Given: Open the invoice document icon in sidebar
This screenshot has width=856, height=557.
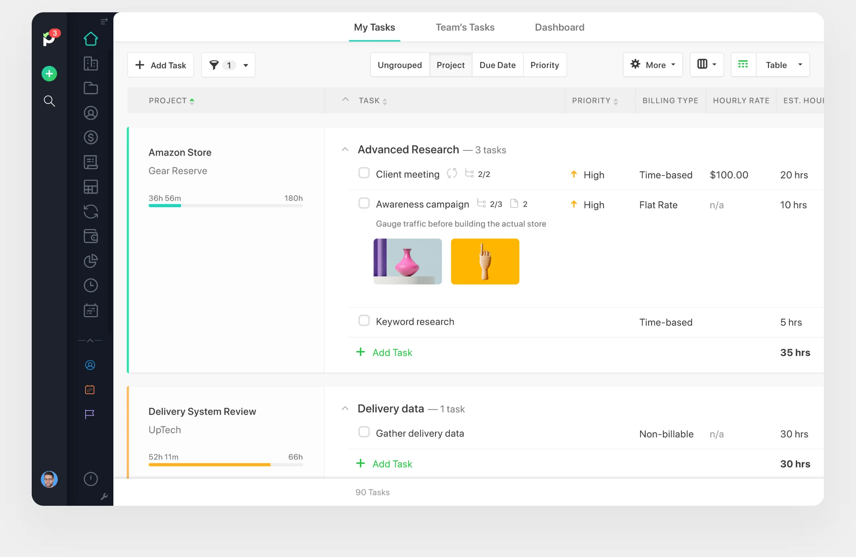Looking at the screenshot, I should click(x=91, y=162).
